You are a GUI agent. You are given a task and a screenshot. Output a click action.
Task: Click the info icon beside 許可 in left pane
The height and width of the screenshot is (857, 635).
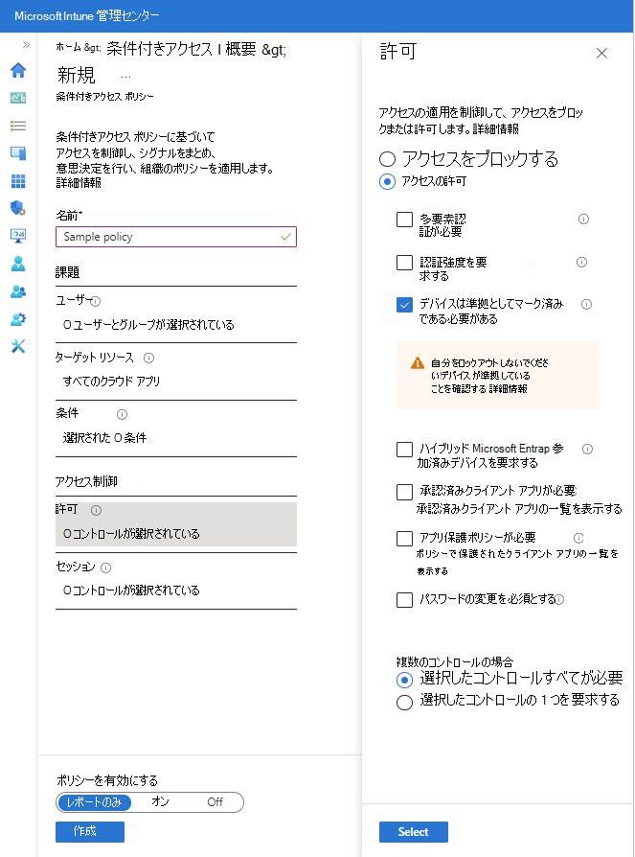click(x=96, y=511)
